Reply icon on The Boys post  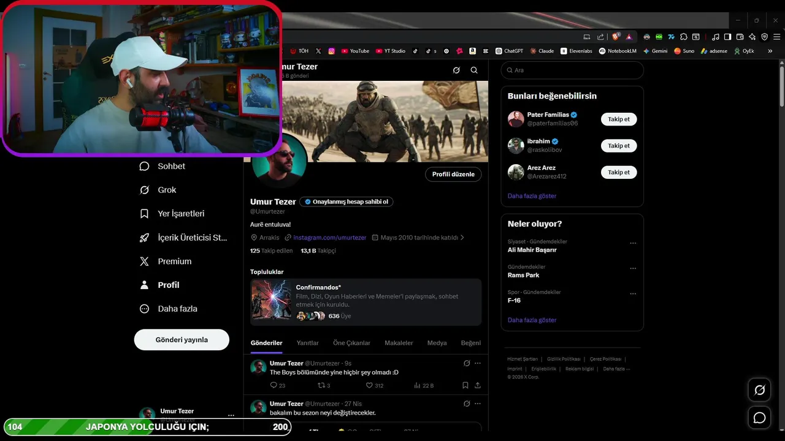click(274, 385)
